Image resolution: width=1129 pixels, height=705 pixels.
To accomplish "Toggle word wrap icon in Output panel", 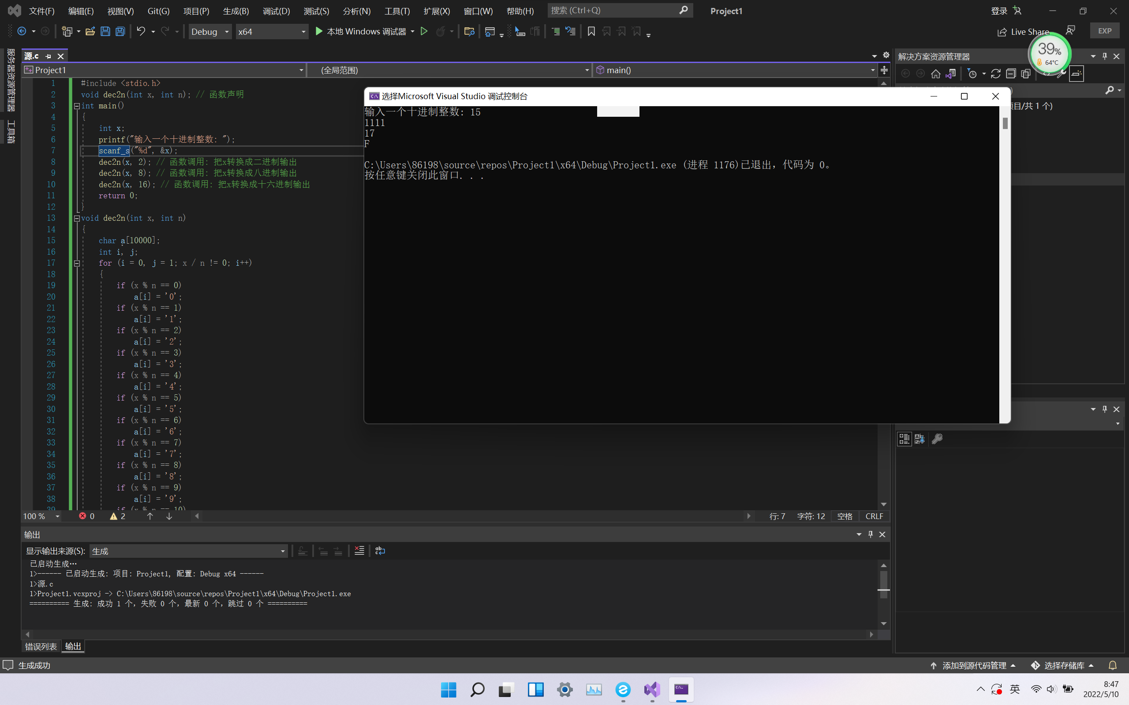I will 380,551.
